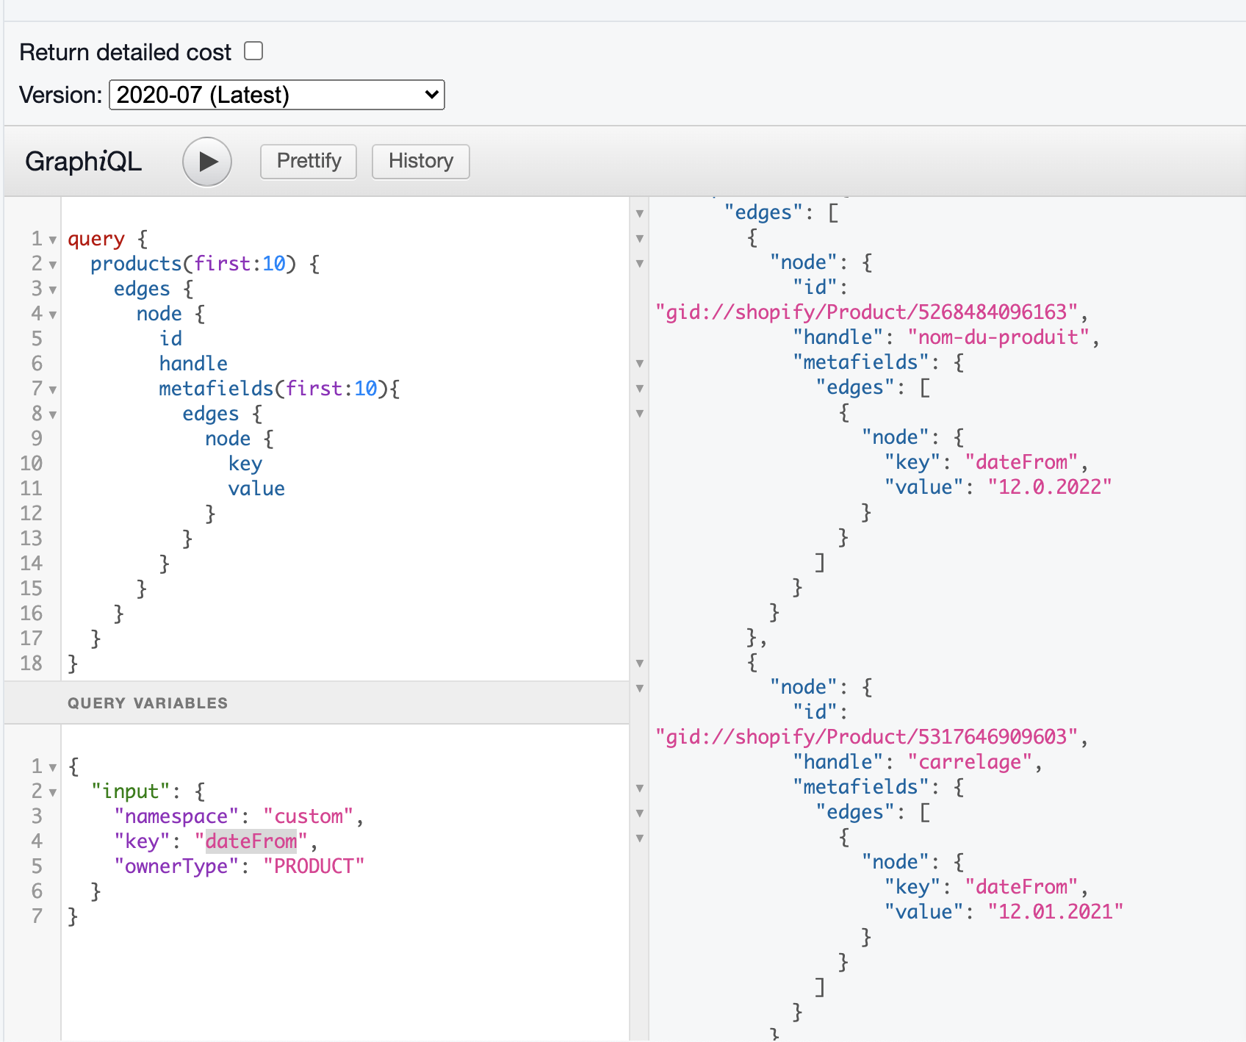The height and width of the screenshot is (1042, 1246).
Task: Select the highlighted dateFrom value in variables
Action: pos(251,841)
